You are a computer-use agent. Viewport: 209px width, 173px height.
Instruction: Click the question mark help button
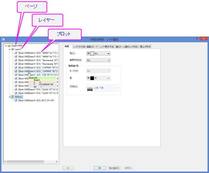coord(197,39)
